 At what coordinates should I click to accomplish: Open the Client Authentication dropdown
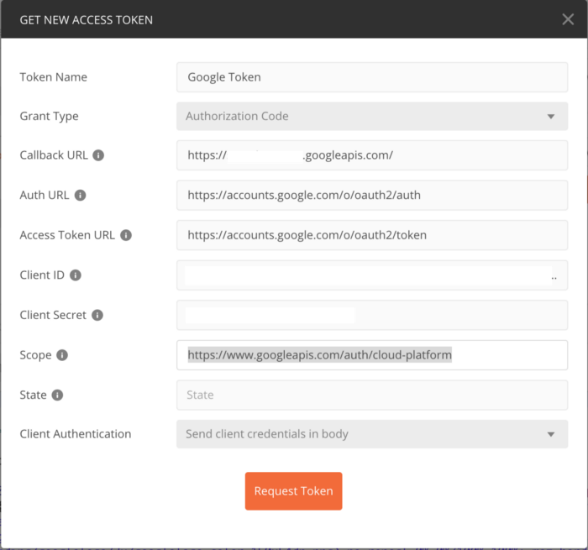point(372,434)
